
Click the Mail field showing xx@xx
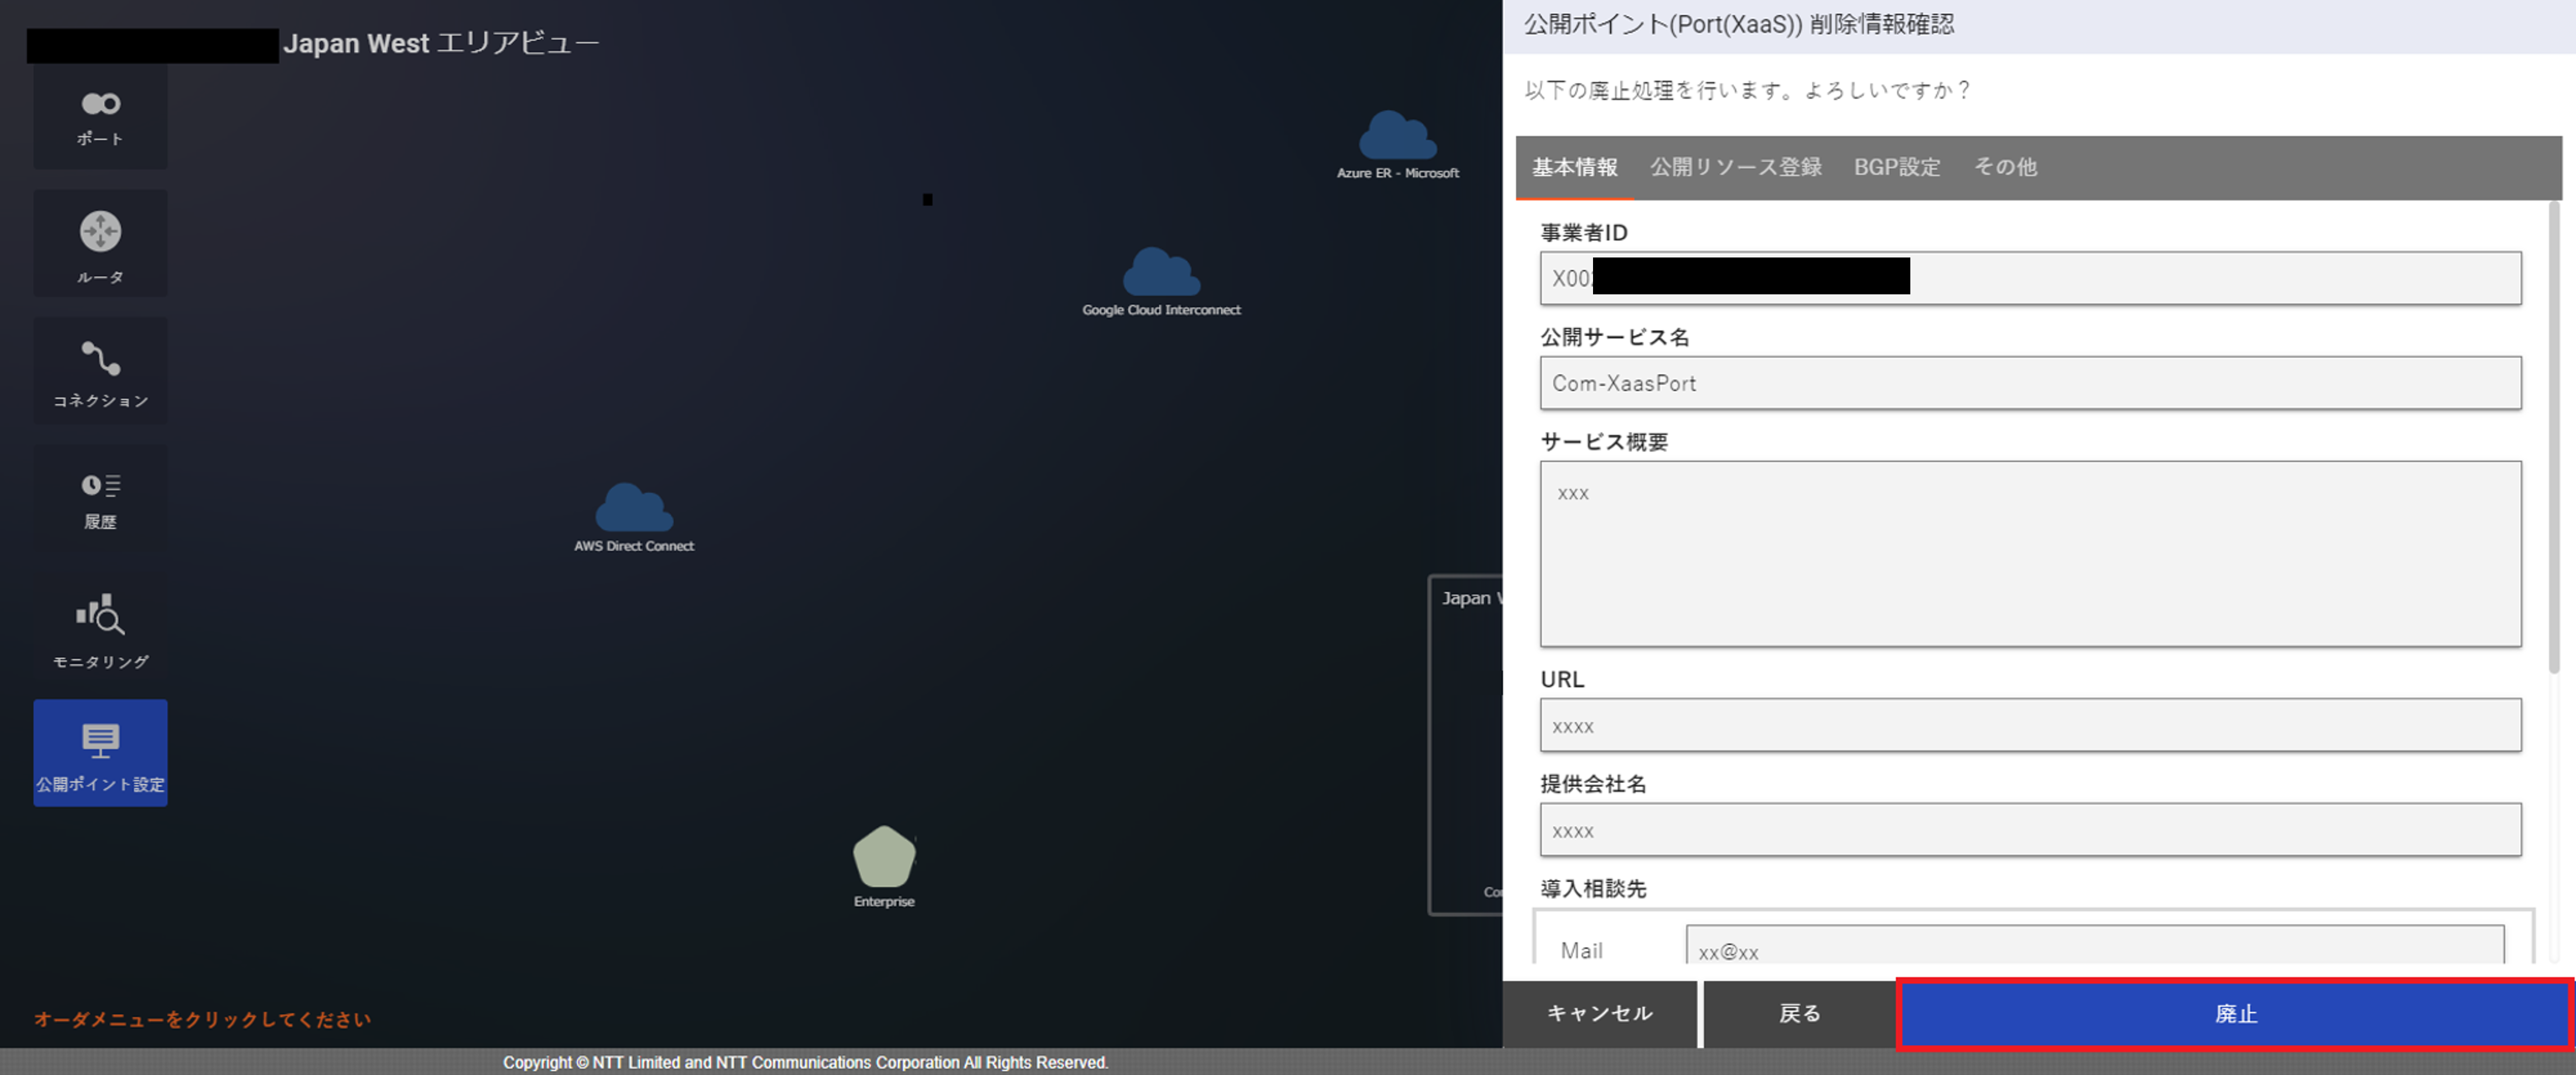coord(2095,945)
